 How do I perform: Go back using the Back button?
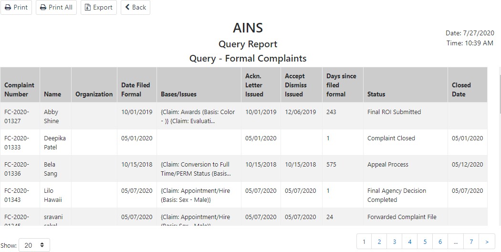pos(136,7)
